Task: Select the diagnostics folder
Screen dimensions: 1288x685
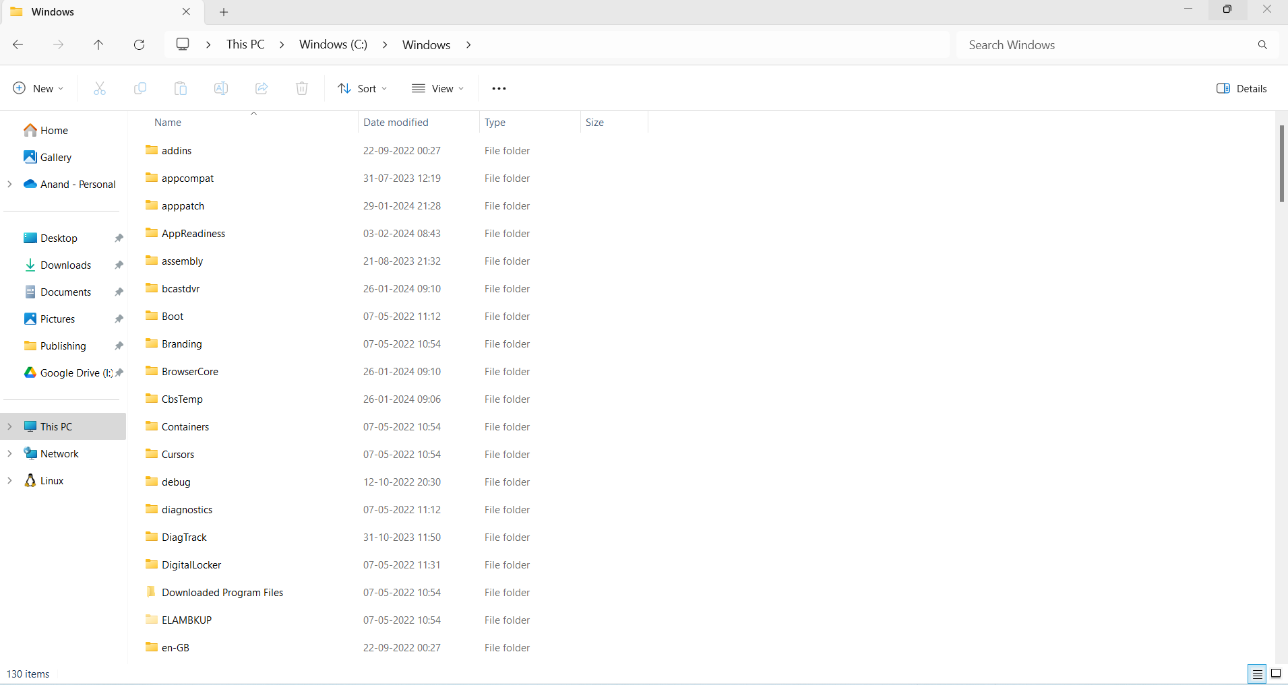Action: [x=187, y=509]
